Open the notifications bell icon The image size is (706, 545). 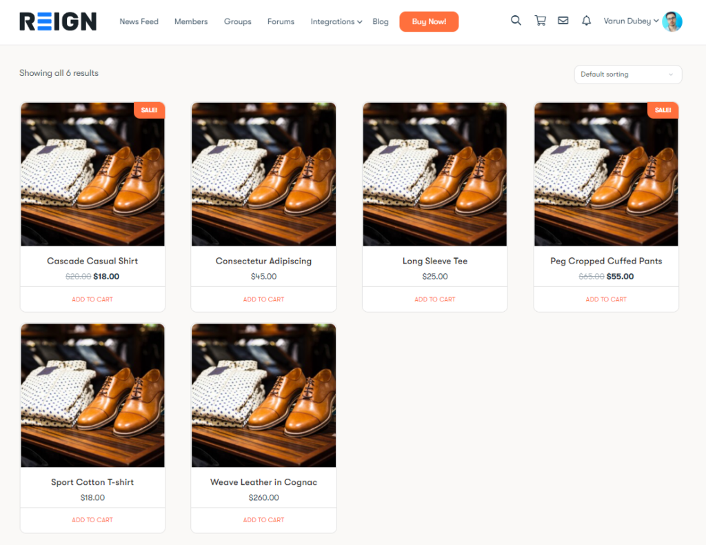tap(587, 21)
